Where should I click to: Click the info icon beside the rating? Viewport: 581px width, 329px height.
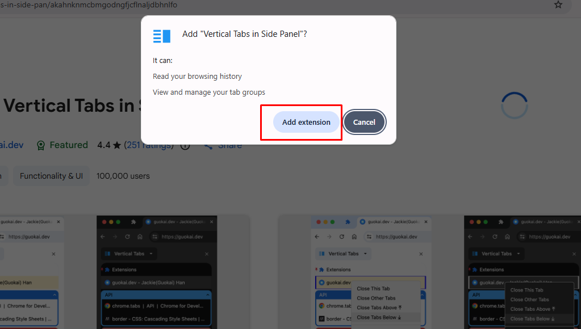click(185, 145)
